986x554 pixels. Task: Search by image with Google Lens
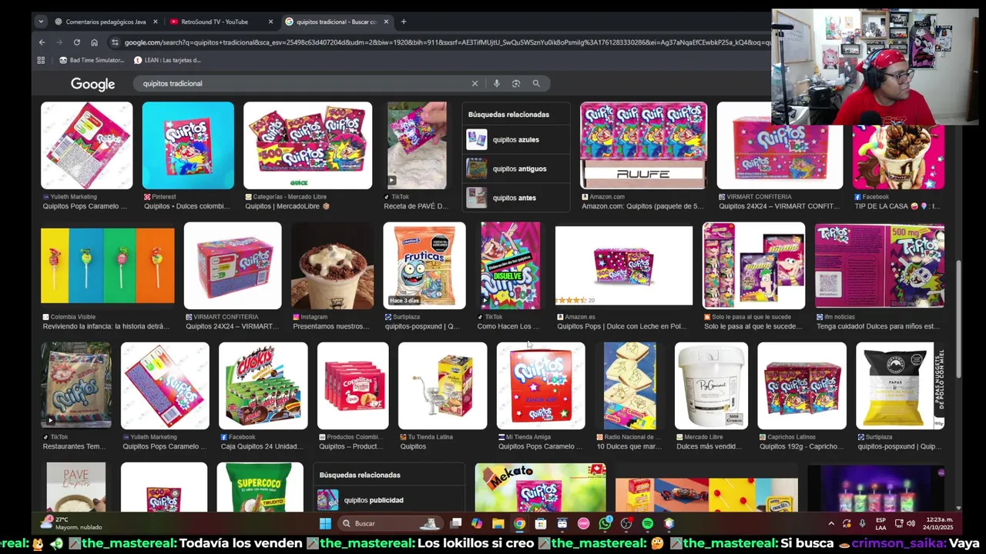tap(516, 83)
